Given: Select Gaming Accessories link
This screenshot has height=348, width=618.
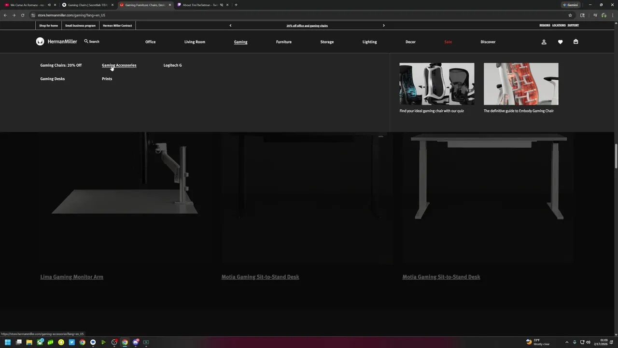Looking at the screenshot, I should (x=119, y=65).
